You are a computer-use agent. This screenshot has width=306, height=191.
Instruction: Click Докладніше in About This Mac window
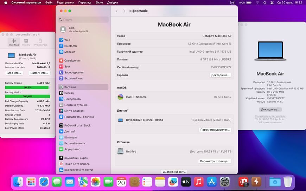(270, 109)
